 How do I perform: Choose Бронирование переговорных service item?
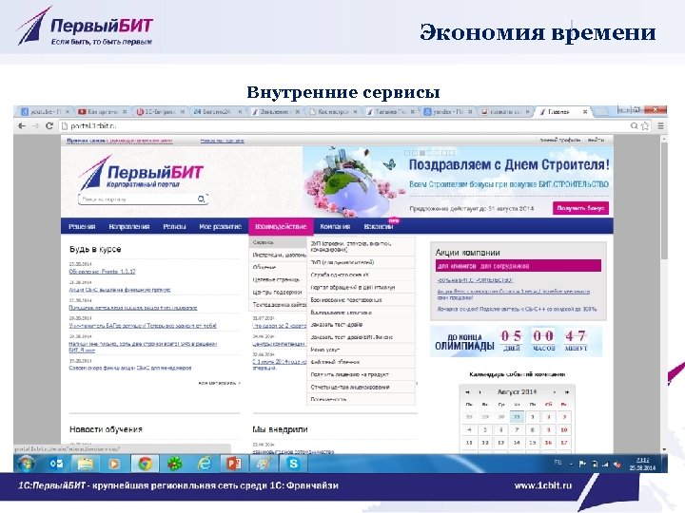click(x=361, y=300)
